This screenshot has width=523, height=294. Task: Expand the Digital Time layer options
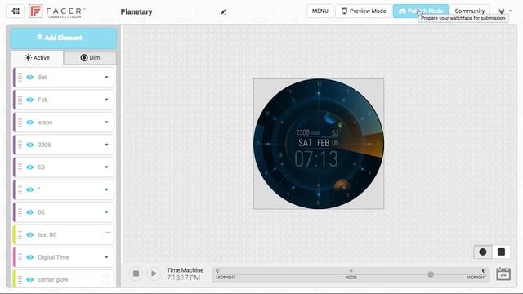(106, 257)
